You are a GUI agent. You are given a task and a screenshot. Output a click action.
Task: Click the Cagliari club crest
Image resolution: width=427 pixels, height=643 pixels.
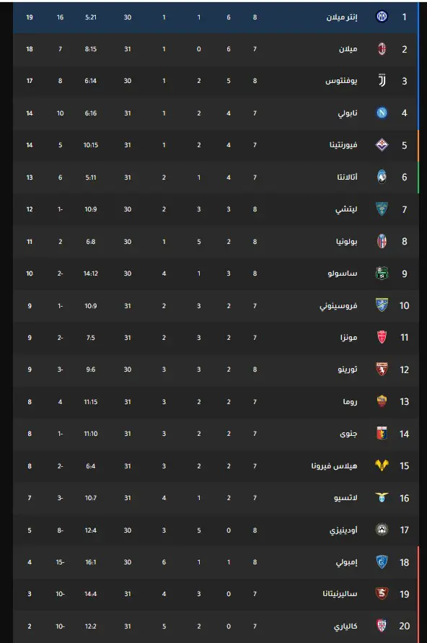point(382,626)
